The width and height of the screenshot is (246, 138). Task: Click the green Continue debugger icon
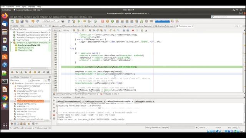112,21
